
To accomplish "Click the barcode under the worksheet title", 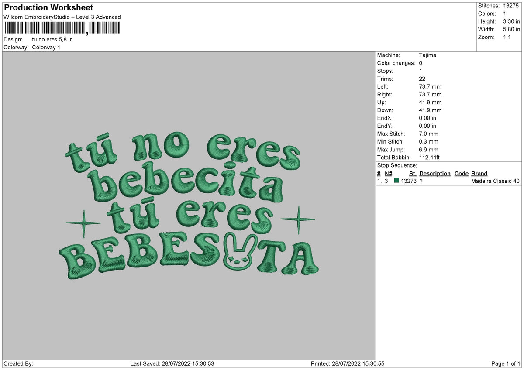I will tap(62, 28).
